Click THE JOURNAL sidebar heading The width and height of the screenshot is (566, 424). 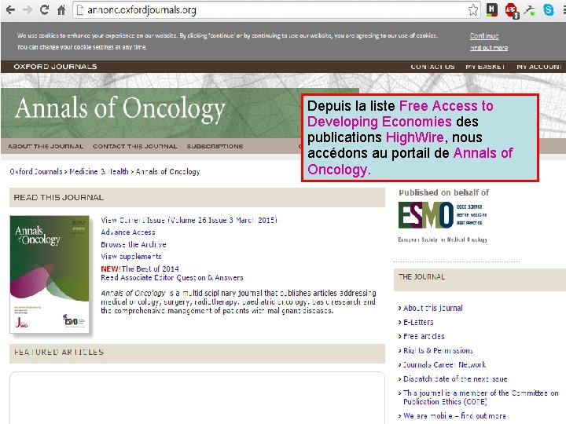click(x=421, y=277)
